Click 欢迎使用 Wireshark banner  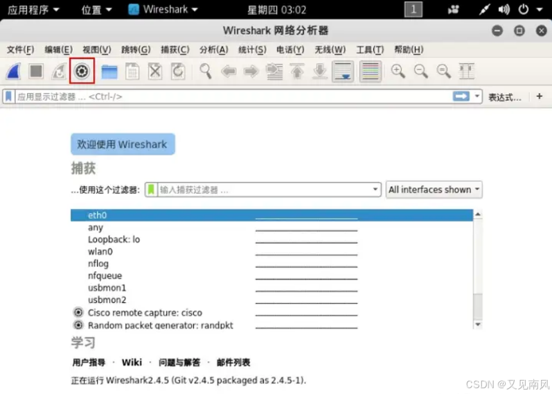pos(123,144)
